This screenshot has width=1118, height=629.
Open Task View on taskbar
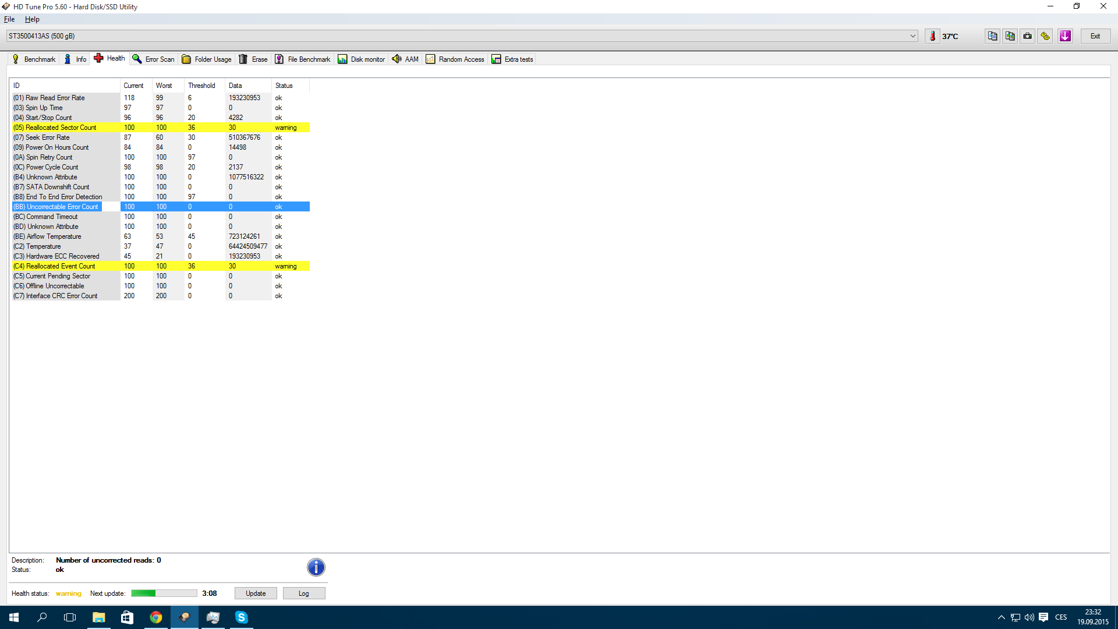coord(70,617)
